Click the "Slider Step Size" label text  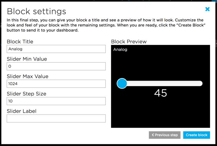(x=26, y=94)
